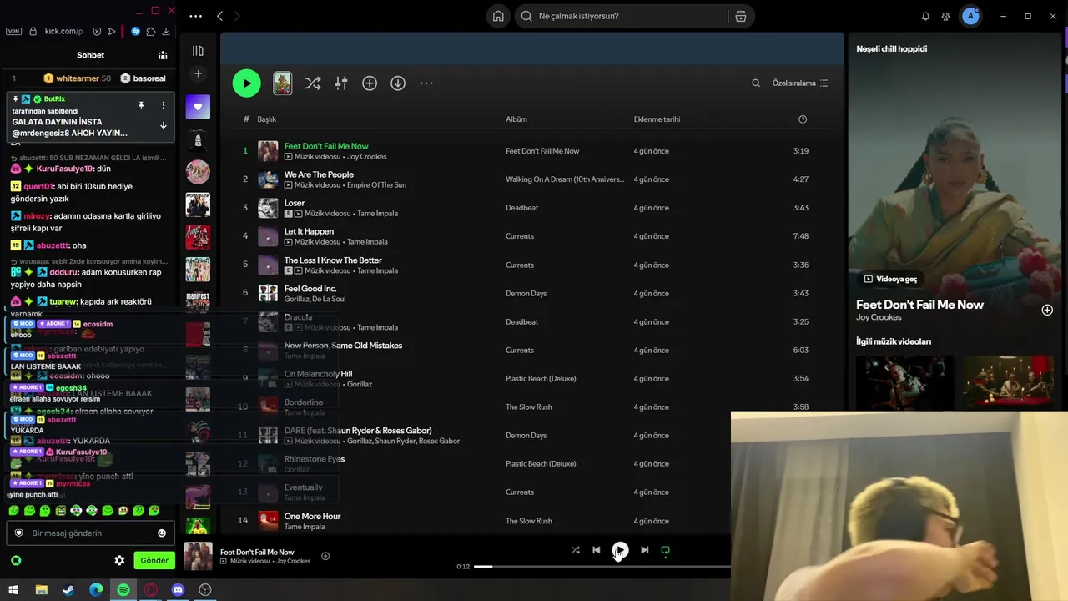Open the pinned message options menu
1068x601 pixels.
pos(164,105)
